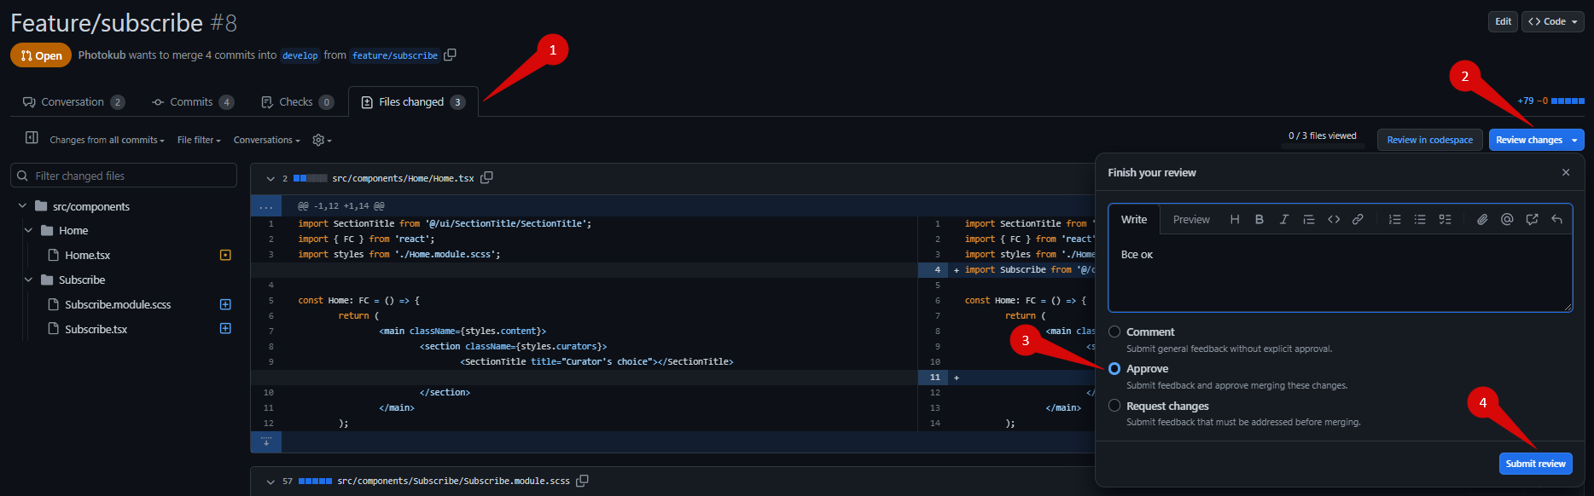Open the Review changes dropdown
The height and width of the screenshot is (496, 1594).
(x=1536, y=140)
